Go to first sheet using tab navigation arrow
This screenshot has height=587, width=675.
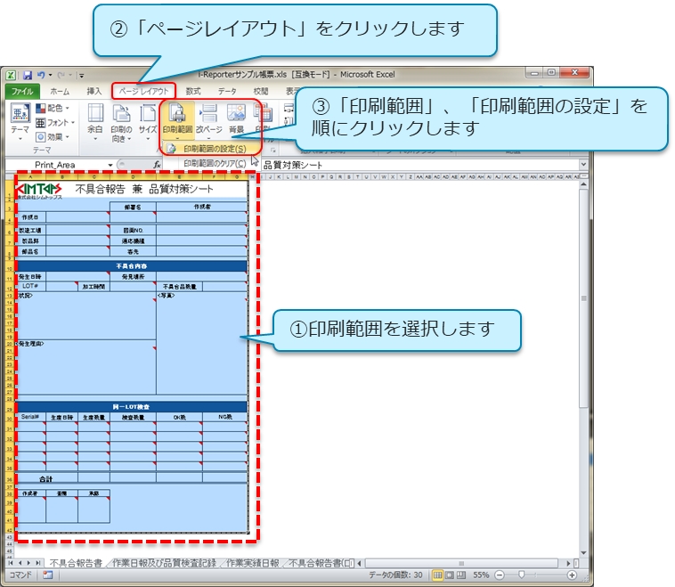click(11, 563)
